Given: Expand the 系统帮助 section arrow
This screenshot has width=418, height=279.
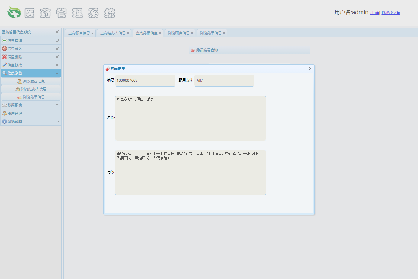Looking at the screenshot, I should click(57, 121).
